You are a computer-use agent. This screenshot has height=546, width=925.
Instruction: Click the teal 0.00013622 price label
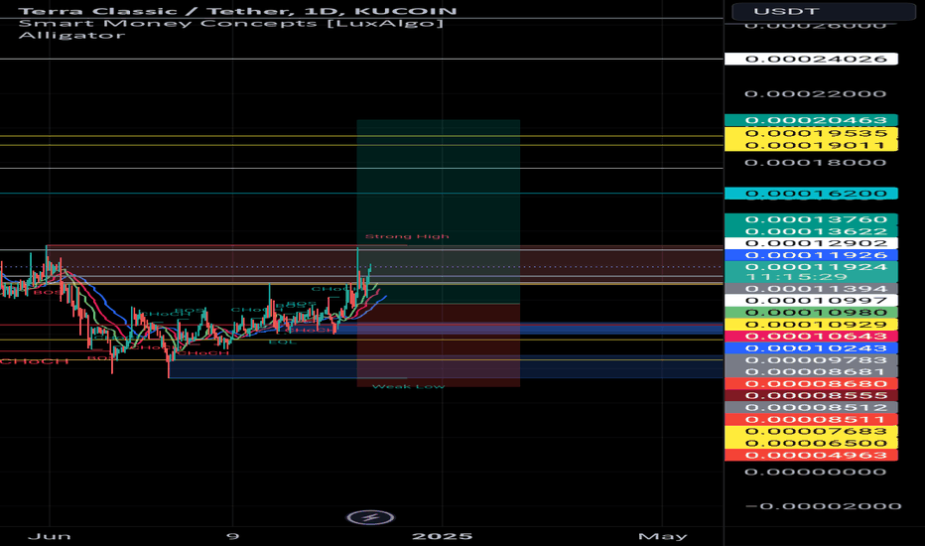click(x=811, y=231)
